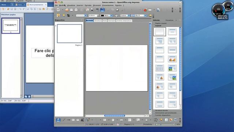Click the Fontwork gallery icon
Viewport: 234px width, 132px height.
pyautogui.click(x=166, y=120)
